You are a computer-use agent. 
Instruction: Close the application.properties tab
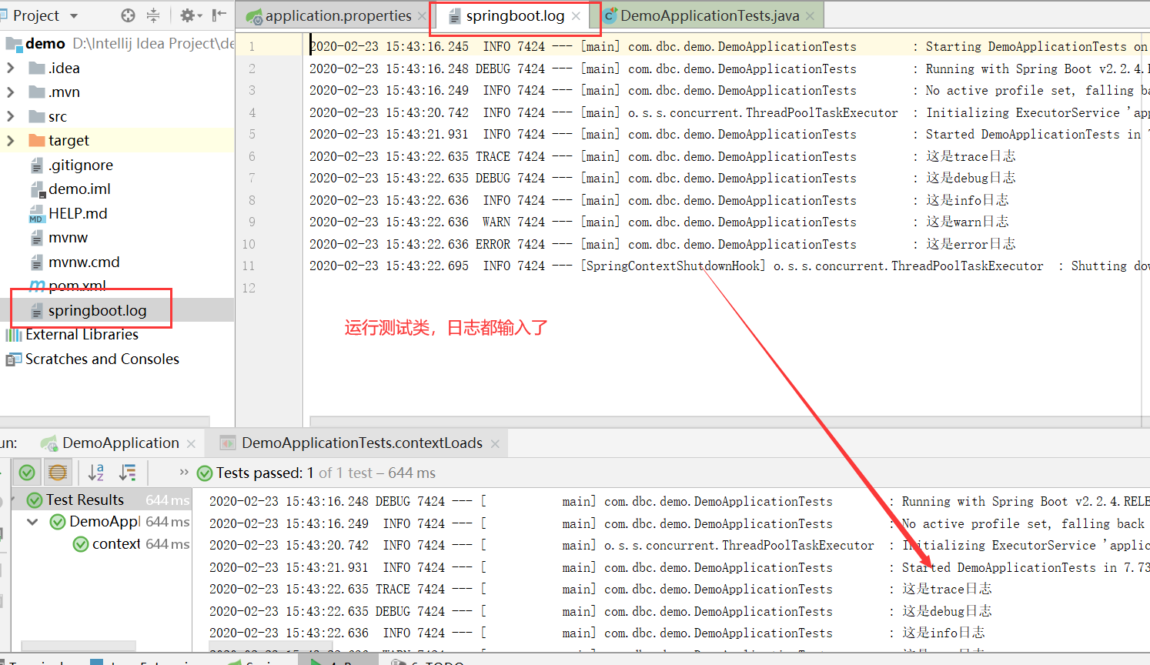(422, 16)
